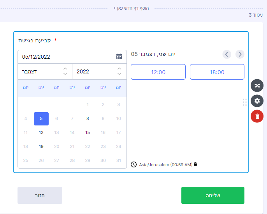Select day 12 in the calendar
This screenshot has width=267, height=214.
(x=41, y=132)
